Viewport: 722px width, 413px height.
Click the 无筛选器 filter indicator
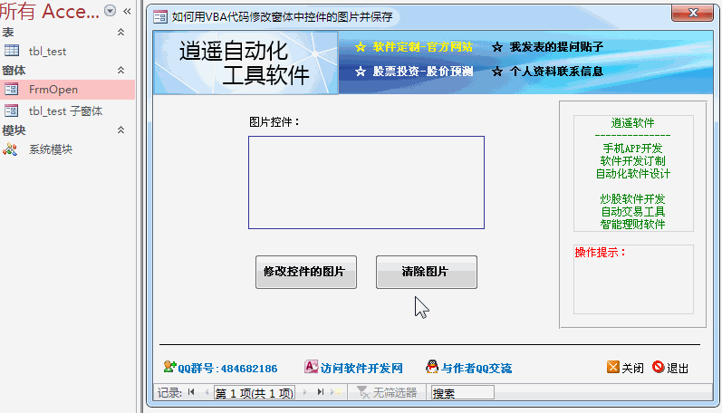(387, 393)
